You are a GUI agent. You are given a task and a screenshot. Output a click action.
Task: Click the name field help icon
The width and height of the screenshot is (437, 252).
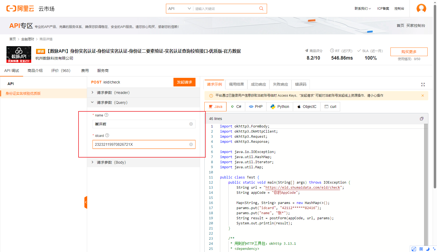pos(106,115)
